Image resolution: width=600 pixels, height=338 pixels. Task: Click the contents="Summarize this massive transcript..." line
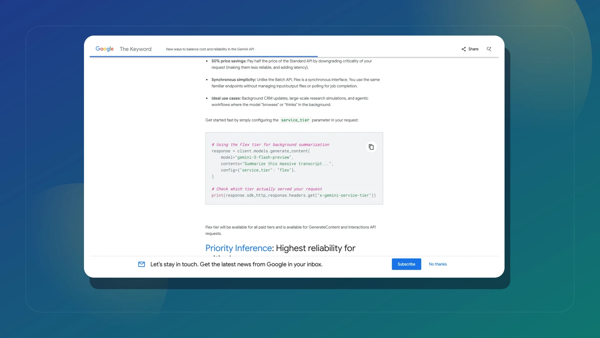[x=277, y=164]
